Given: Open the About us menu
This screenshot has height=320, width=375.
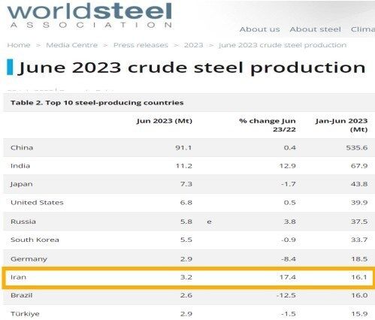Looking at the screenshot, I should tap(260, 29).
